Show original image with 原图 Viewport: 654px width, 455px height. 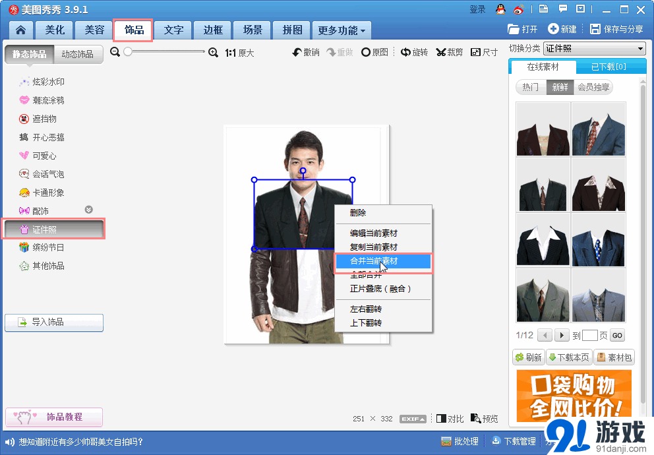374,53
